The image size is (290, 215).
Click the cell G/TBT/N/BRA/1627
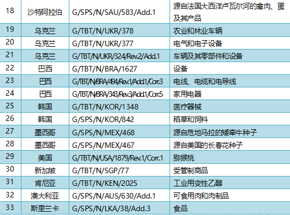[x=119, y=68]
